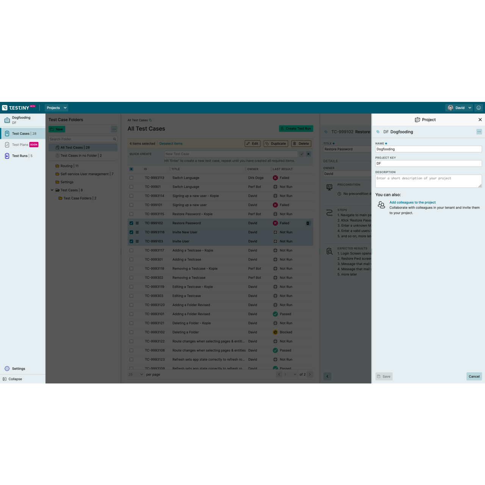Viewport: 485px width, 485px height.
Task: Follow the Add colleagues to the project link
Action: pyautogui.click(x=412, y=202)
